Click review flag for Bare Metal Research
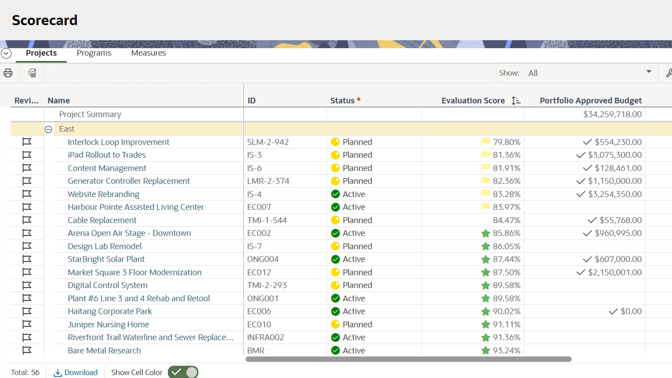 [27, 350]
